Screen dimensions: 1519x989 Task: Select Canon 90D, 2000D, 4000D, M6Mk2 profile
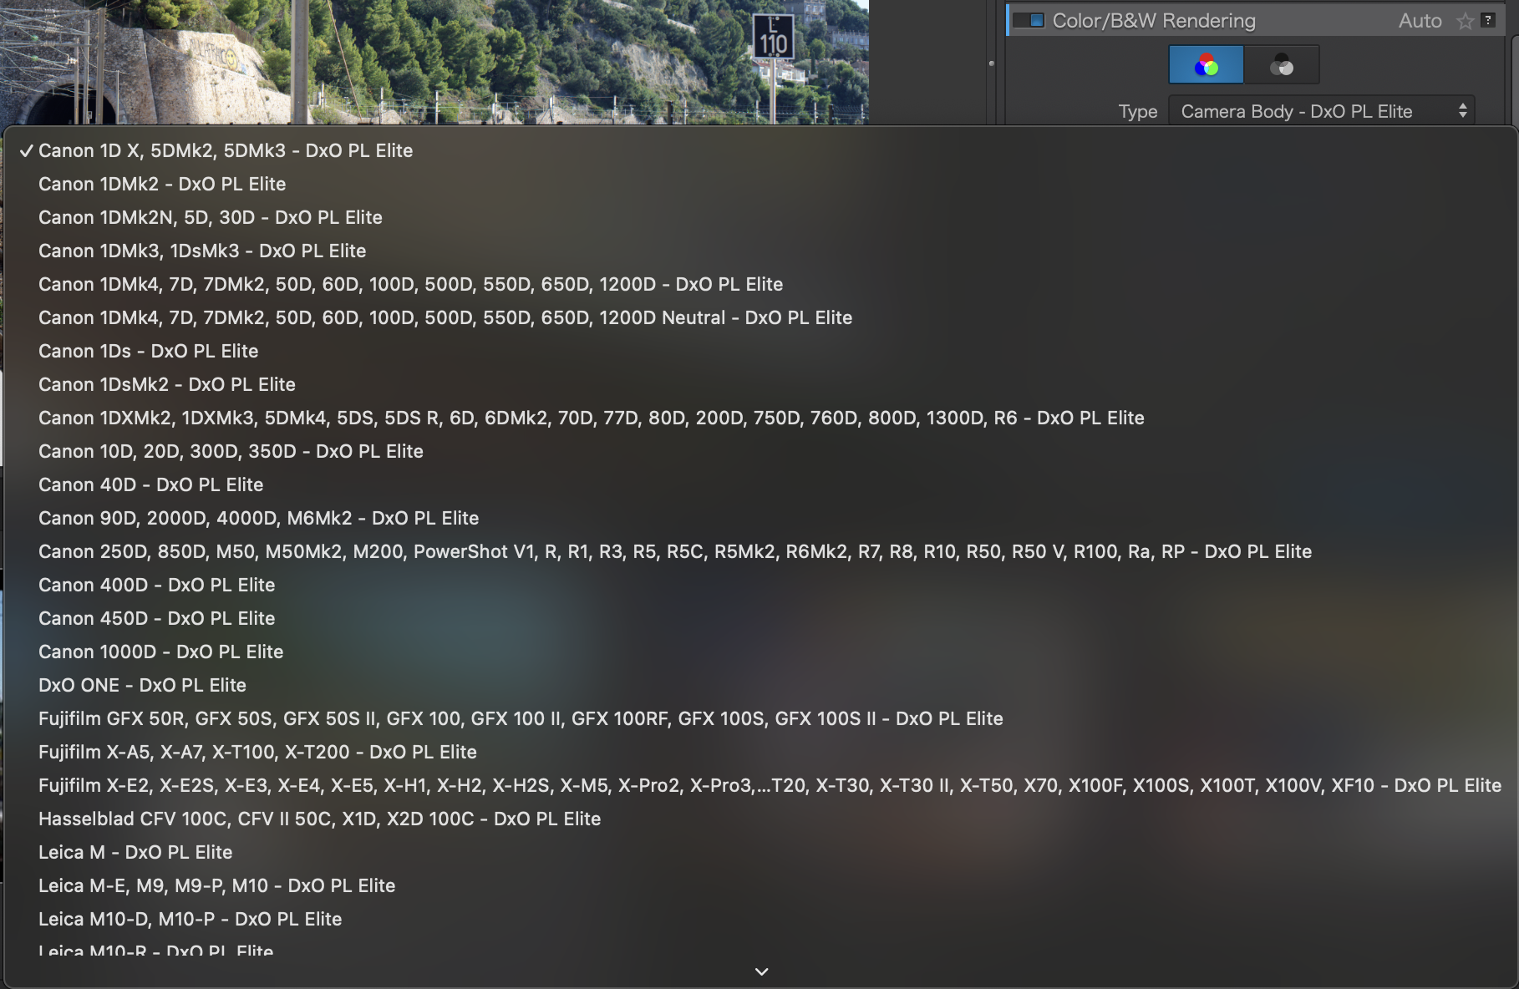tap(760, 518)
